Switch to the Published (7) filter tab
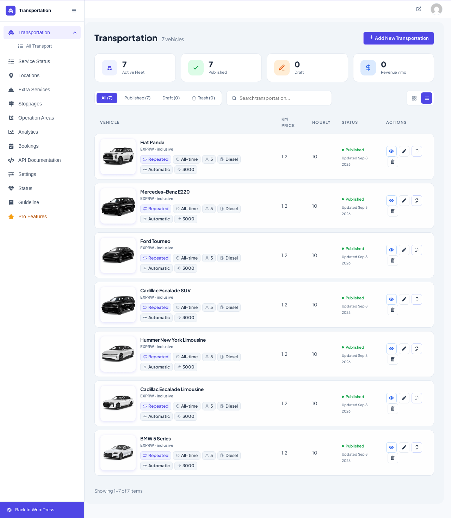 coord(137,98)
